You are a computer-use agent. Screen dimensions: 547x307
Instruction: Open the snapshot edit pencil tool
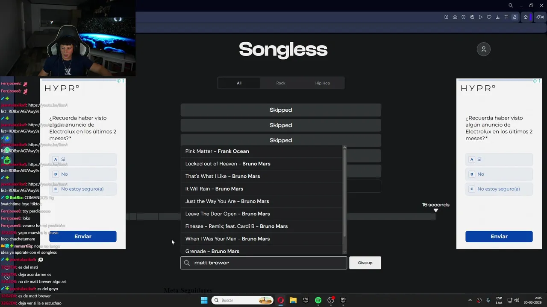pyautogui.click(x=447, y=17)
